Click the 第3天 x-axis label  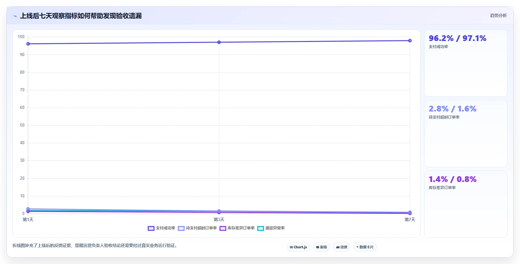[219, 219]
